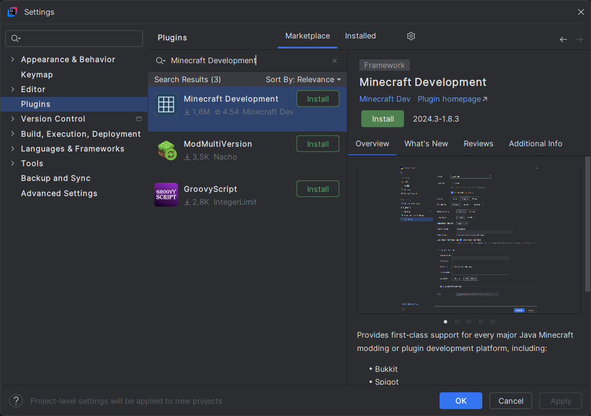
Task: Click the plugins gear settings icon
Action: [x=411, y=36]
